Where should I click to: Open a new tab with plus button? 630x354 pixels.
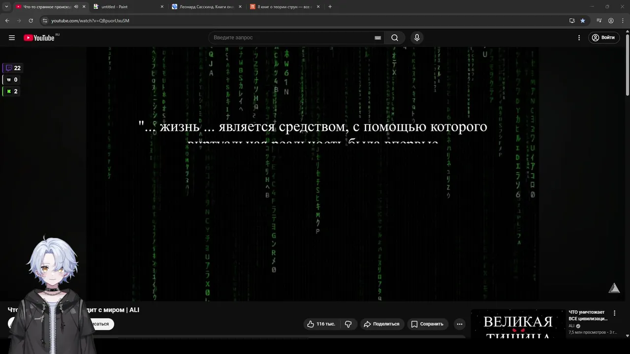coord(330,7)
